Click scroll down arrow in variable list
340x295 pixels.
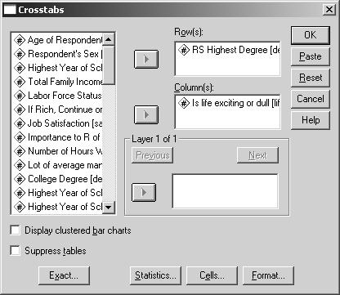pos(109,208)
